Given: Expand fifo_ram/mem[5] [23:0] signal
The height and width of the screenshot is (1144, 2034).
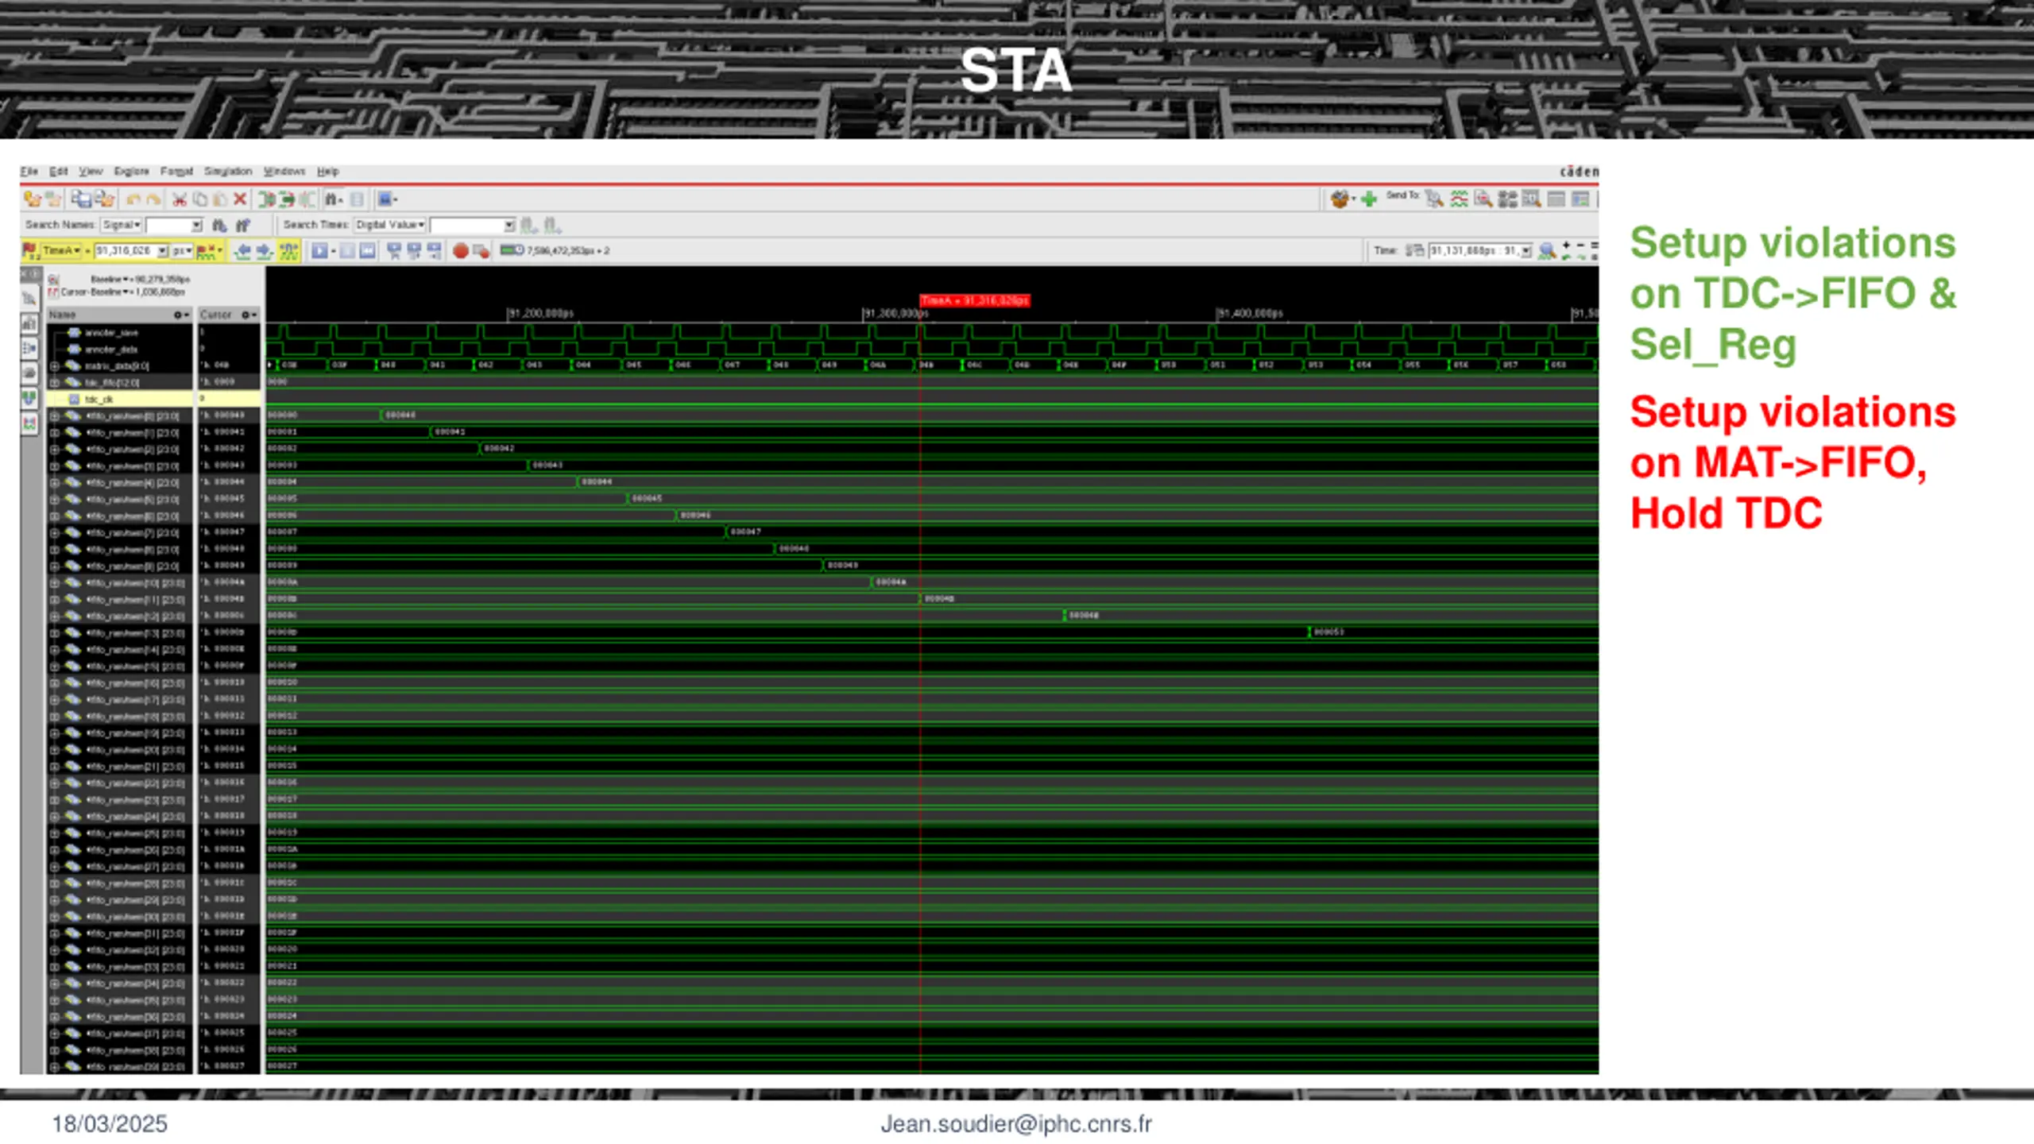Looking at the screenshot, I should 55,500.
